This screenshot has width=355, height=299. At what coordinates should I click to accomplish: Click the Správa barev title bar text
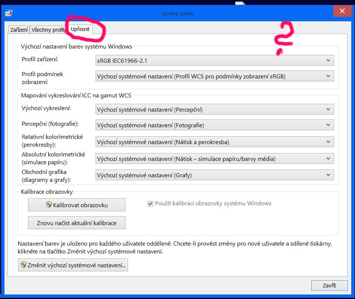[177, 13]
